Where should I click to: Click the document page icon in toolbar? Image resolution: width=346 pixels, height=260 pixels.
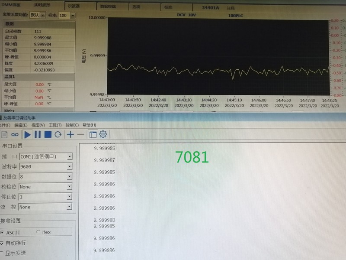pyautogui.click(x=4, y=134)
